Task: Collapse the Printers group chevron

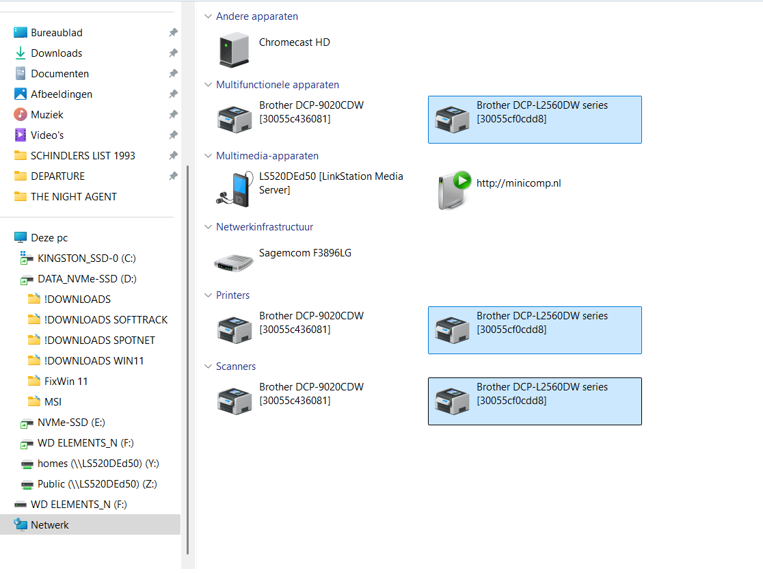Action: point(208,295)
